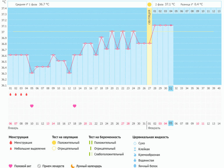Viewport: 224px width, 168px height.
Task: Select the yellow Положительный ovulation test circle
Action: click(54, 143)
